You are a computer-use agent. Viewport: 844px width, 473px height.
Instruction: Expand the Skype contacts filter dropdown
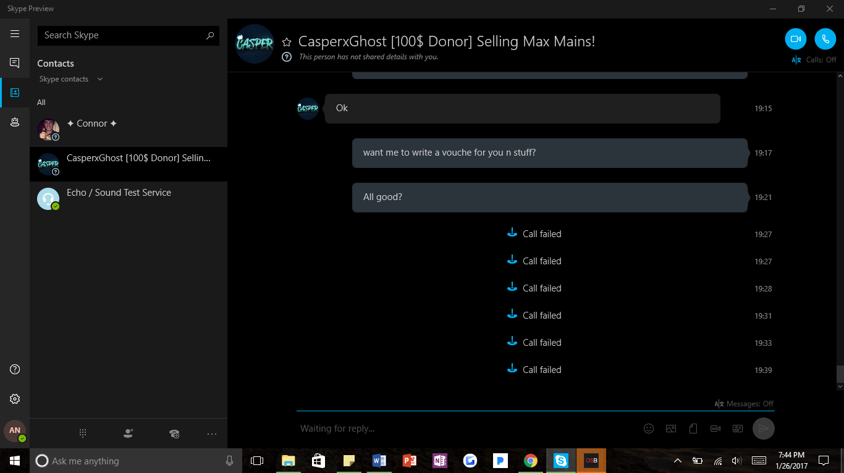(71, 79)
